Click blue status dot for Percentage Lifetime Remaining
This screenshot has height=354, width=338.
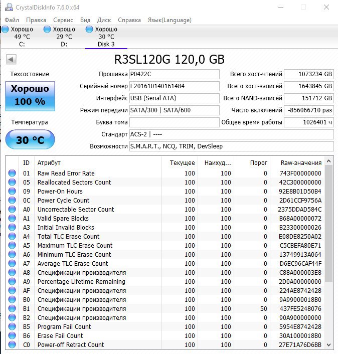[x=12, y=281]
